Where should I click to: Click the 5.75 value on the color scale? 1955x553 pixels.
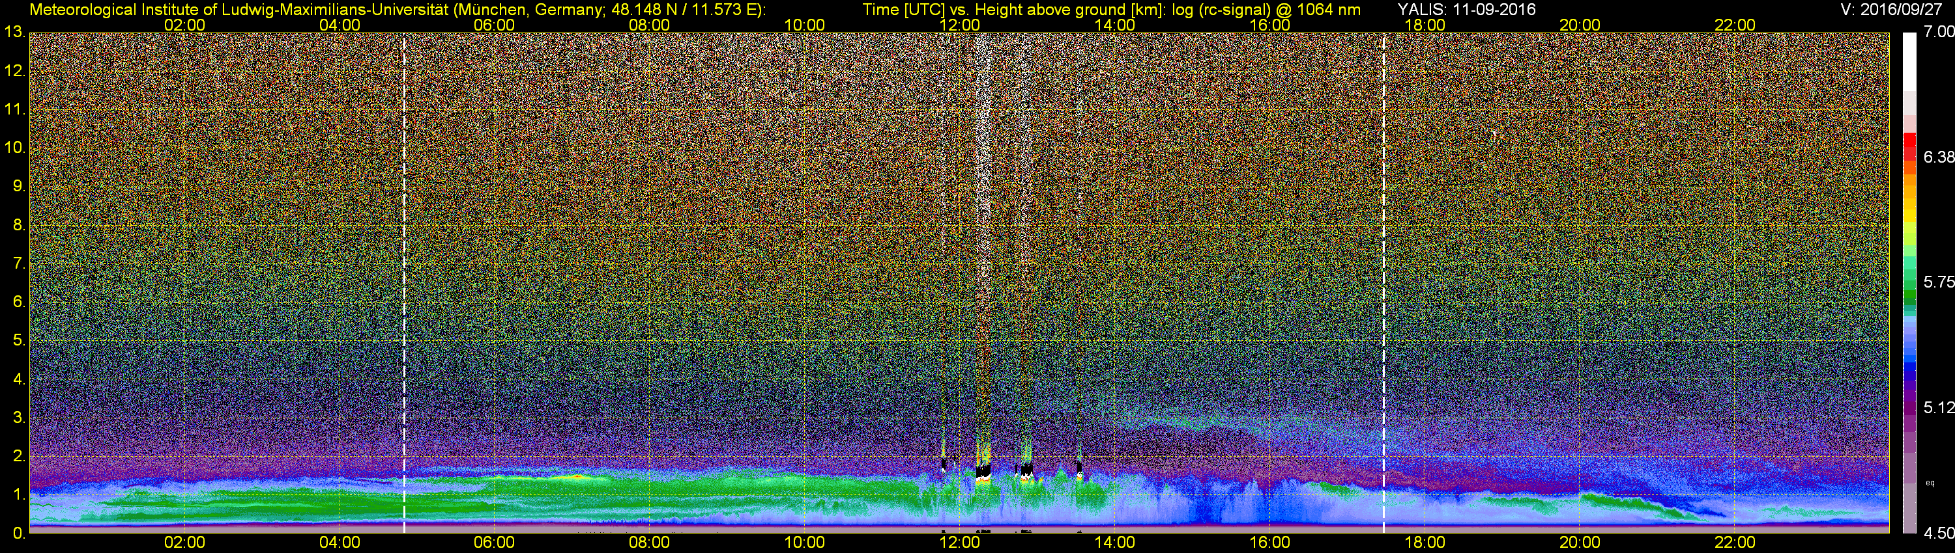[1939, 282]
